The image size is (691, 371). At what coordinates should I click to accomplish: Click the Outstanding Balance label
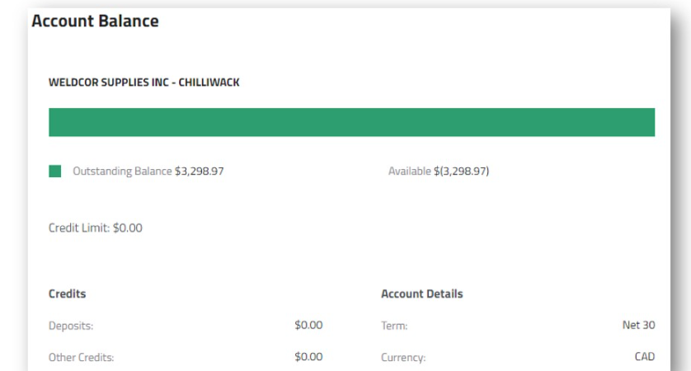click(x=123, y=171)
